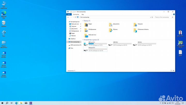Viewport: 186px width, 105px height.
Task: Select USB-накопитель (F:) in the navigation pane
Action: [75, 45]
